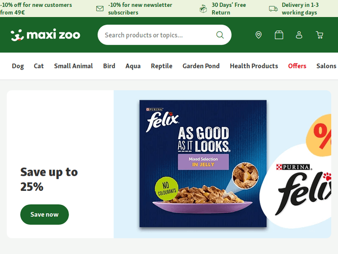View the red Offers link
This screenshot has height=254, width=338.
click(x=297, y=66)
